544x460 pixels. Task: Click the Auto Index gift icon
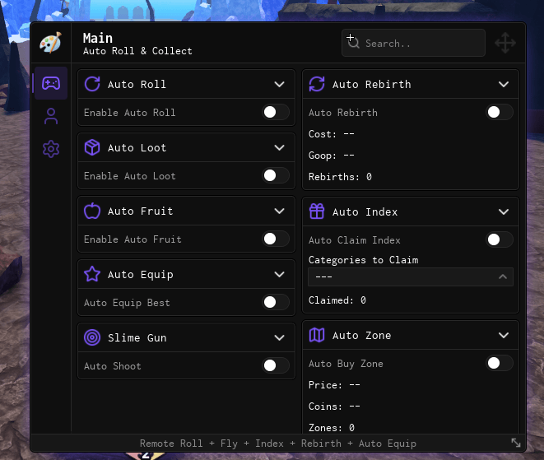coord(317,211)
